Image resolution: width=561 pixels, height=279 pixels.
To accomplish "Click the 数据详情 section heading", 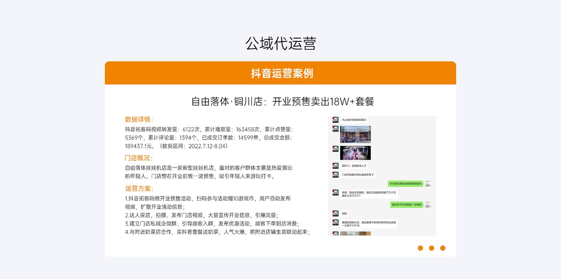I will pos(139,119).
